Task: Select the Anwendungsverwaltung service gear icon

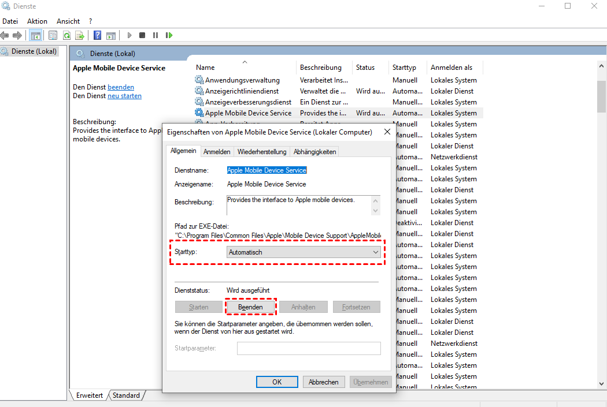Action: click(x=199, y=80)
